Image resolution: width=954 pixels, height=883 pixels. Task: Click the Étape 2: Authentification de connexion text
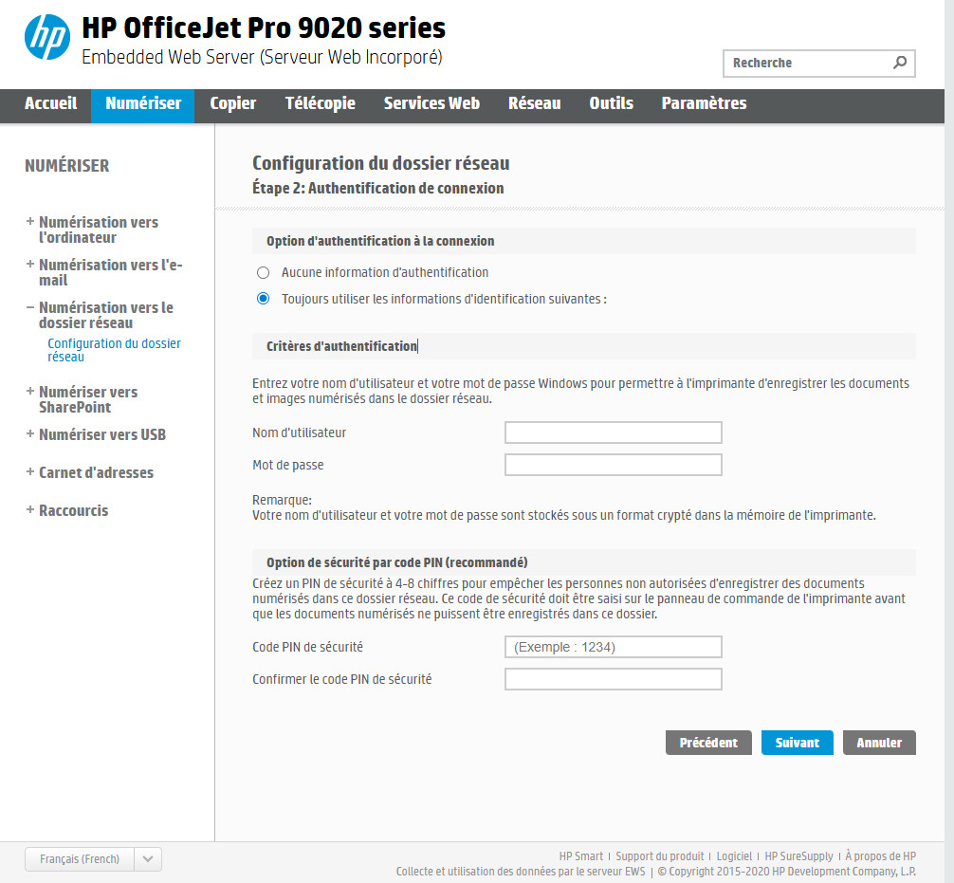click(x=377, y=188)
